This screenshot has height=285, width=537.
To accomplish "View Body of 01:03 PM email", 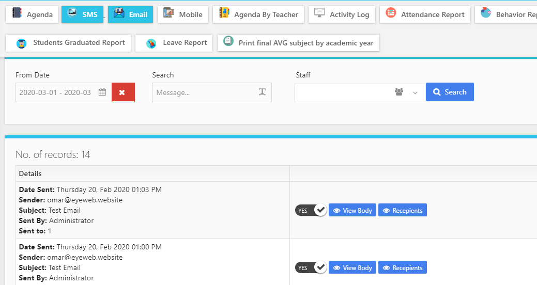I will 352,210.
